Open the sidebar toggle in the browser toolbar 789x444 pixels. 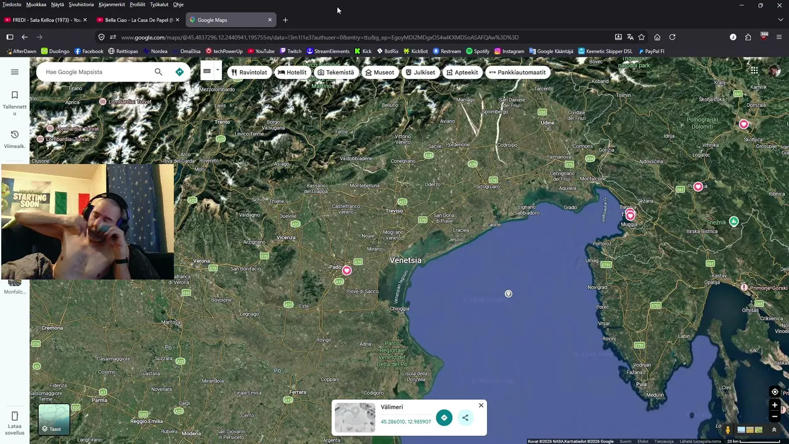point(9,37)
